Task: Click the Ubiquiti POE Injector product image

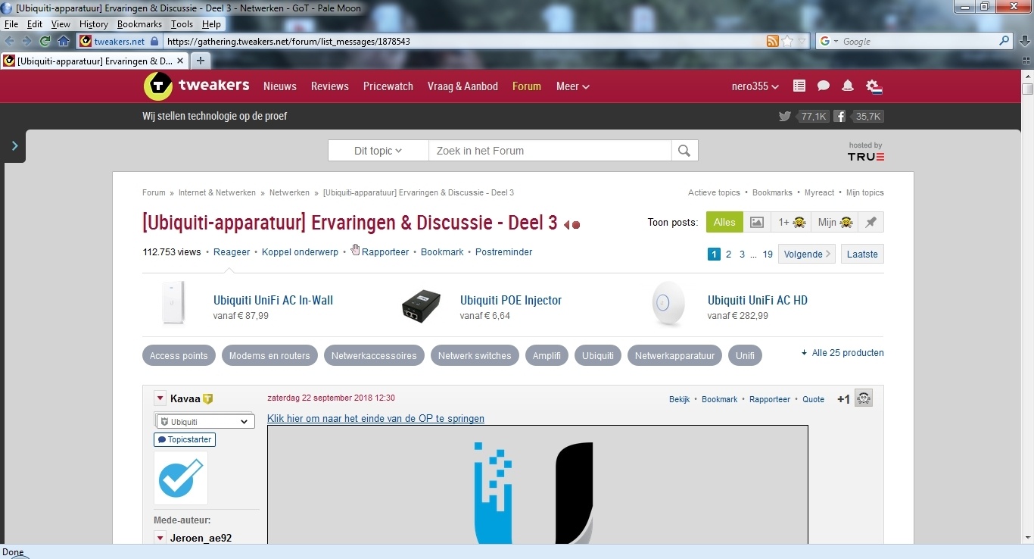Action: point(421,306)
